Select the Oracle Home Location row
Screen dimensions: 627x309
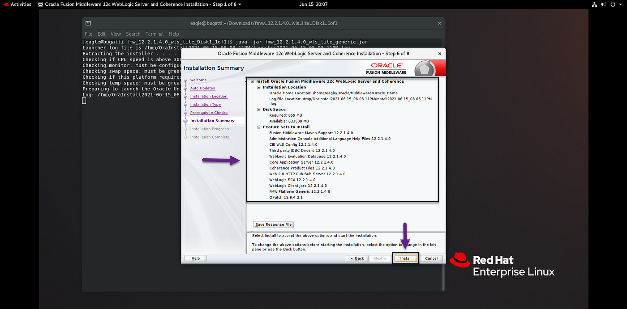[x=333, y=93]
